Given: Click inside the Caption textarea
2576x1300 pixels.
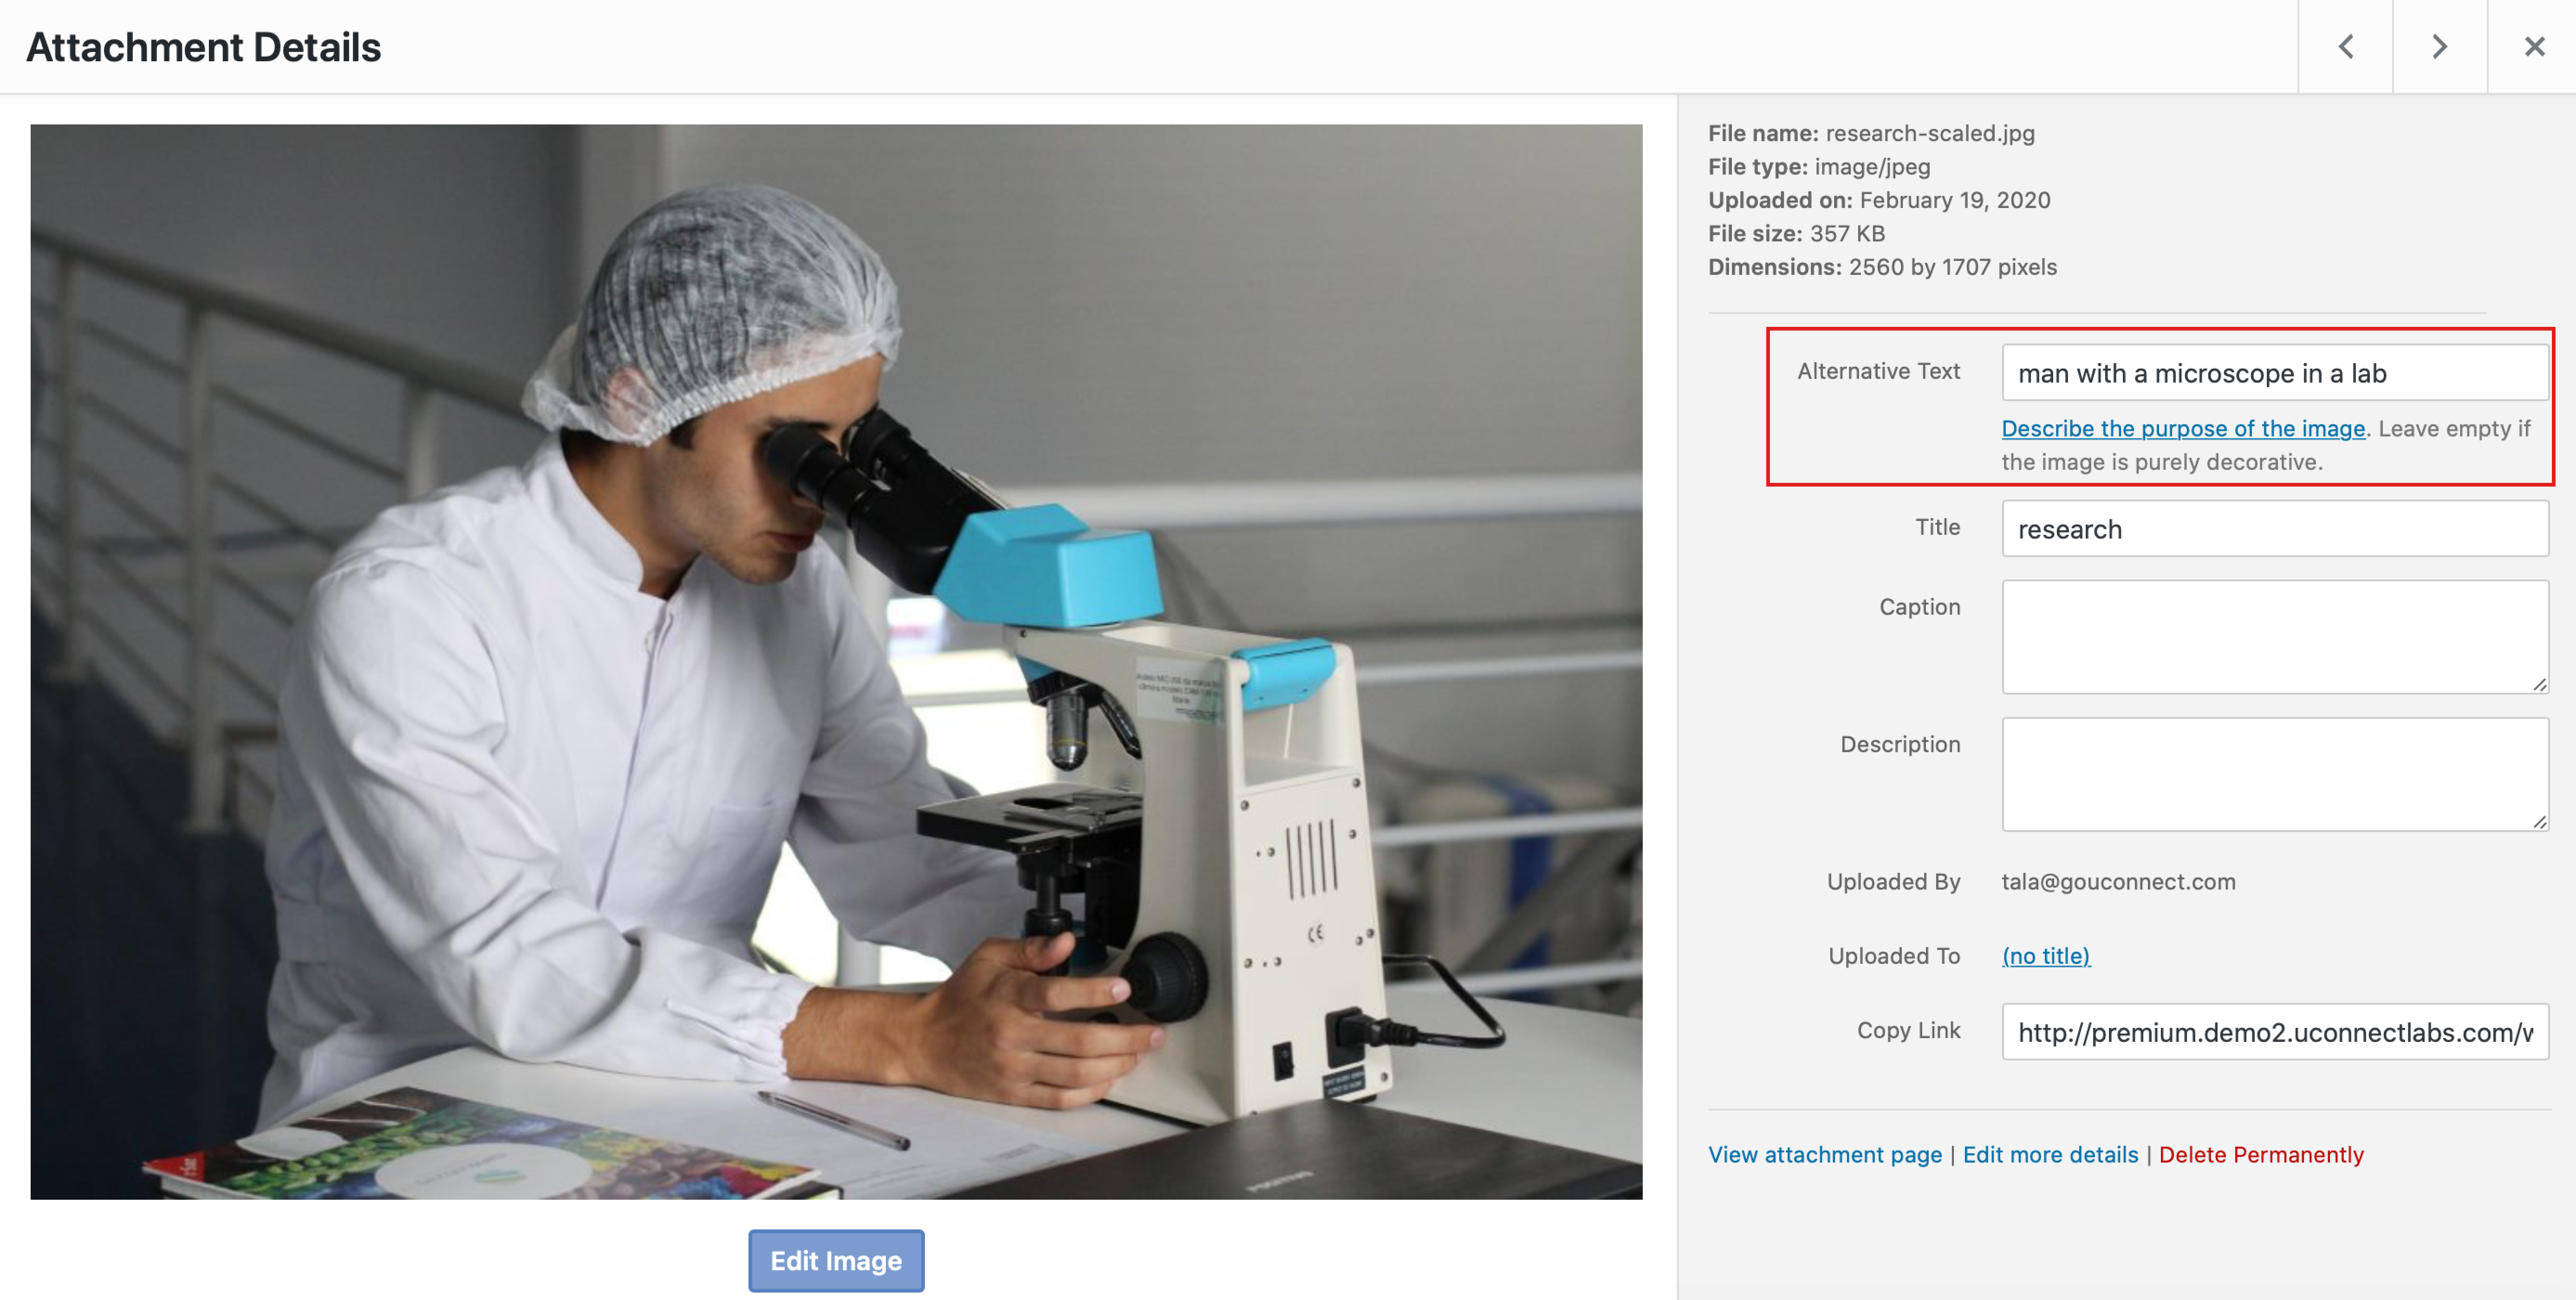Looking at the screenshot, I should pos(2274,637).
